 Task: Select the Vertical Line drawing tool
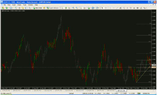(x=110, y=8)
